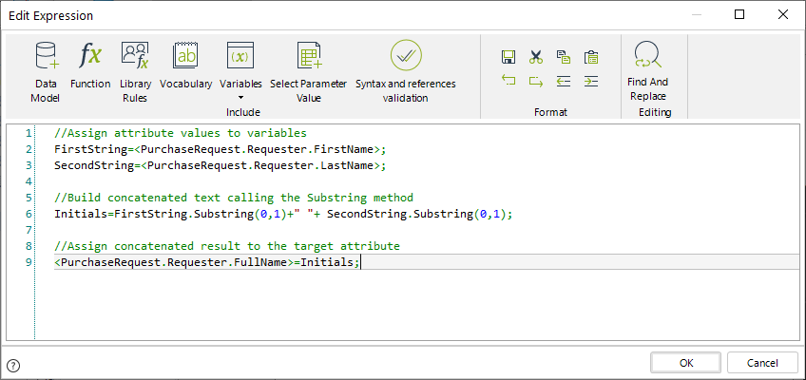This screenshot has height=380, width=806.
Task: Click the Initials Substring expression on line 6
Action: [284, 214]
